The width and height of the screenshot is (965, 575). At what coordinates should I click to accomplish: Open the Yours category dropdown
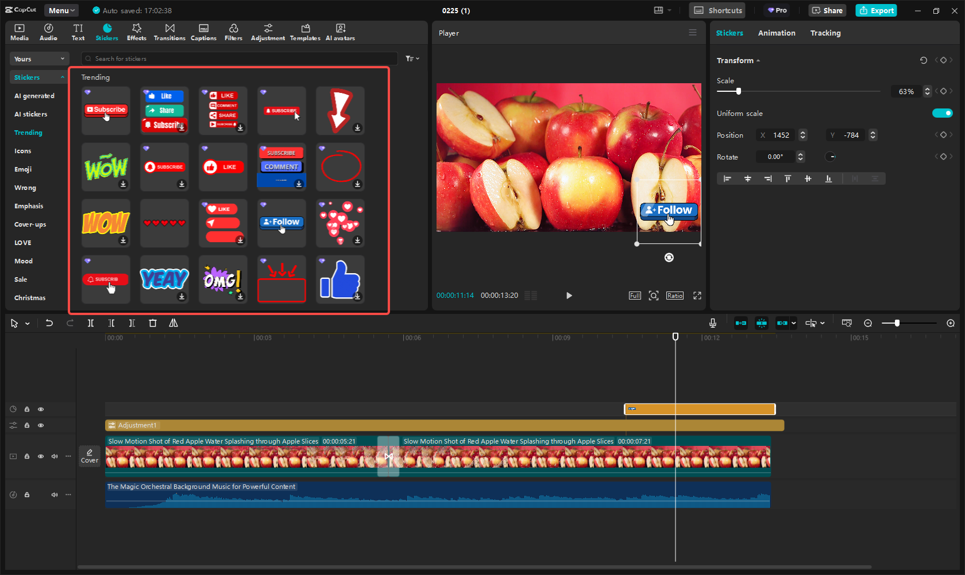point(39,59)
